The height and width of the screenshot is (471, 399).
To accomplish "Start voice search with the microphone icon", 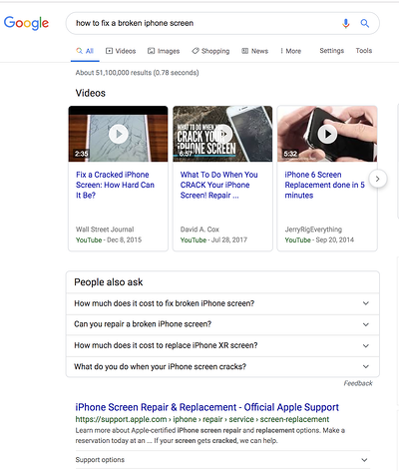I will tap(346, 23).
